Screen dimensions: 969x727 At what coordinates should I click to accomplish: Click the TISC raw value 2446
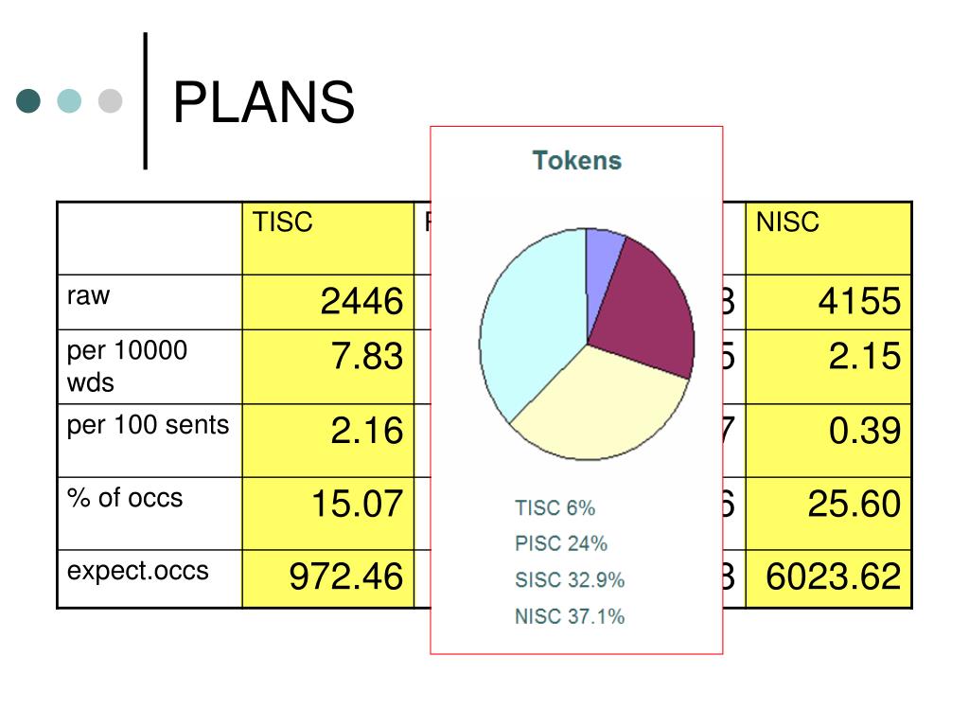pos(361,302)
